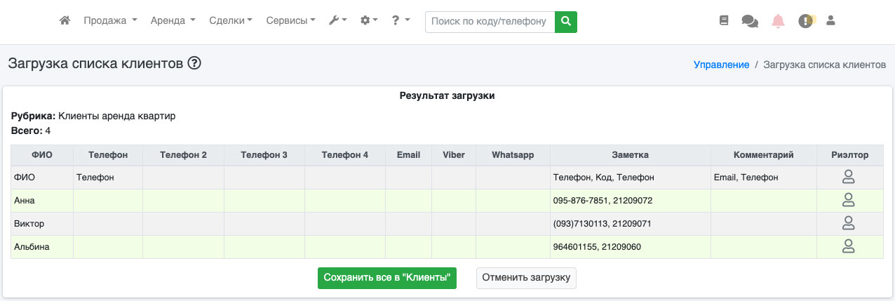Open the chat messages icon

pos(750,21)
